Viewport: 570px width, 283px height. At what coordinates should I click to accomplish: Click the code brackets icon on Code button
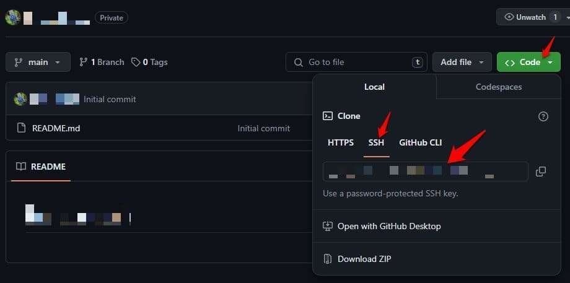510,63
